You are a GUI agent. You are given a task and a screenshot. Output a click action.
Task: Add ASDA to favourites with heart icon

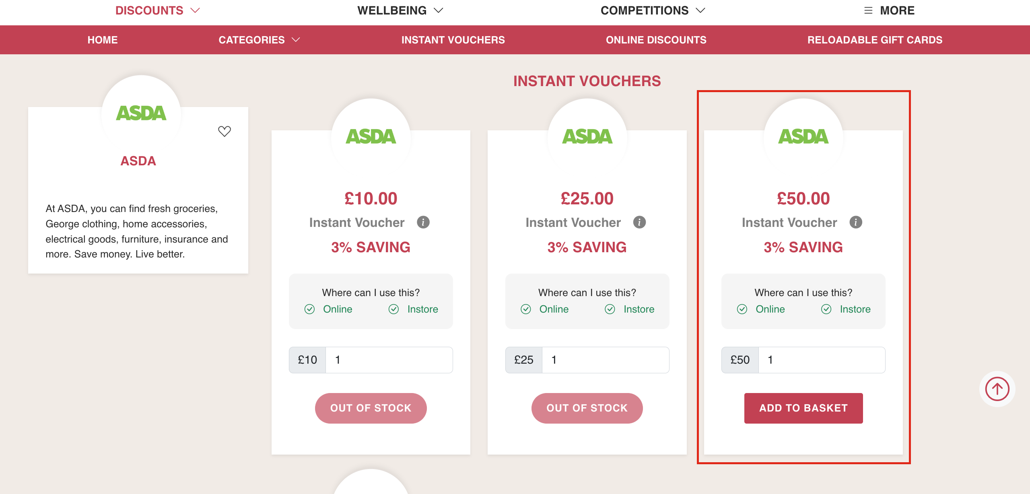[x=225, y=131]
